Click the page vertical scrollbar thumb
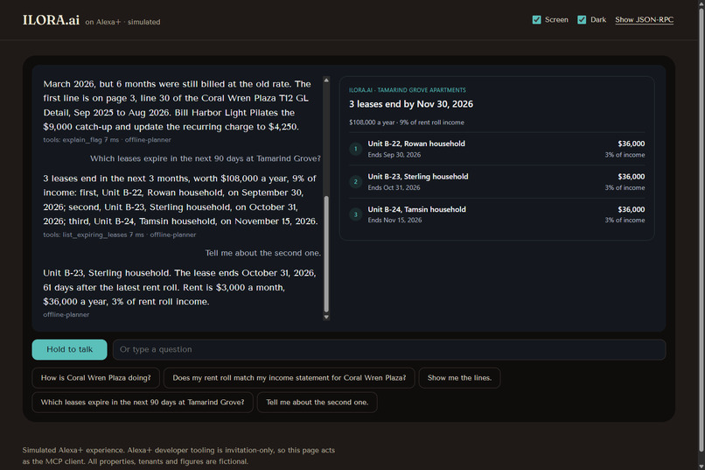The height and width of the screenshot is (470, 705). click(x=701, y=229)
